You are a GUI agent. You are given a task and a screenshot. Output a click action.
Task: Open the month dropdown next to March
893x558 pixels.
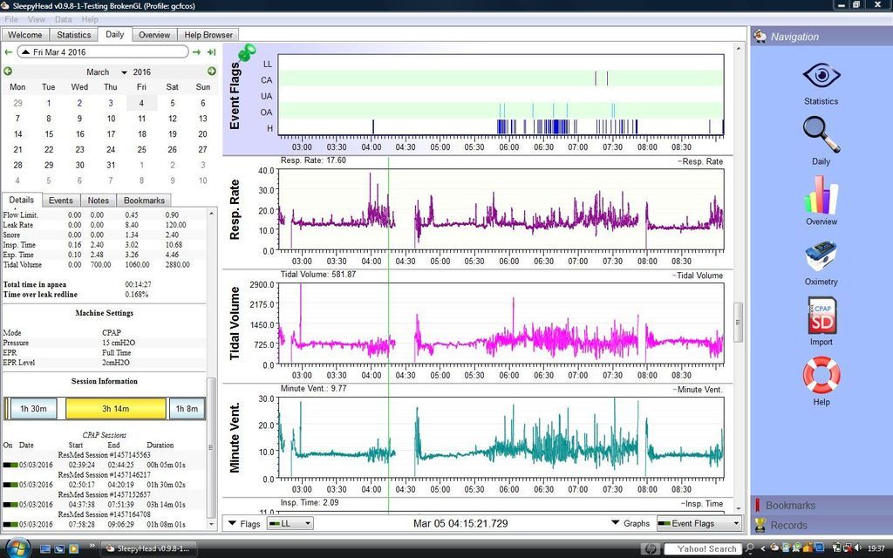pos(124,72)
